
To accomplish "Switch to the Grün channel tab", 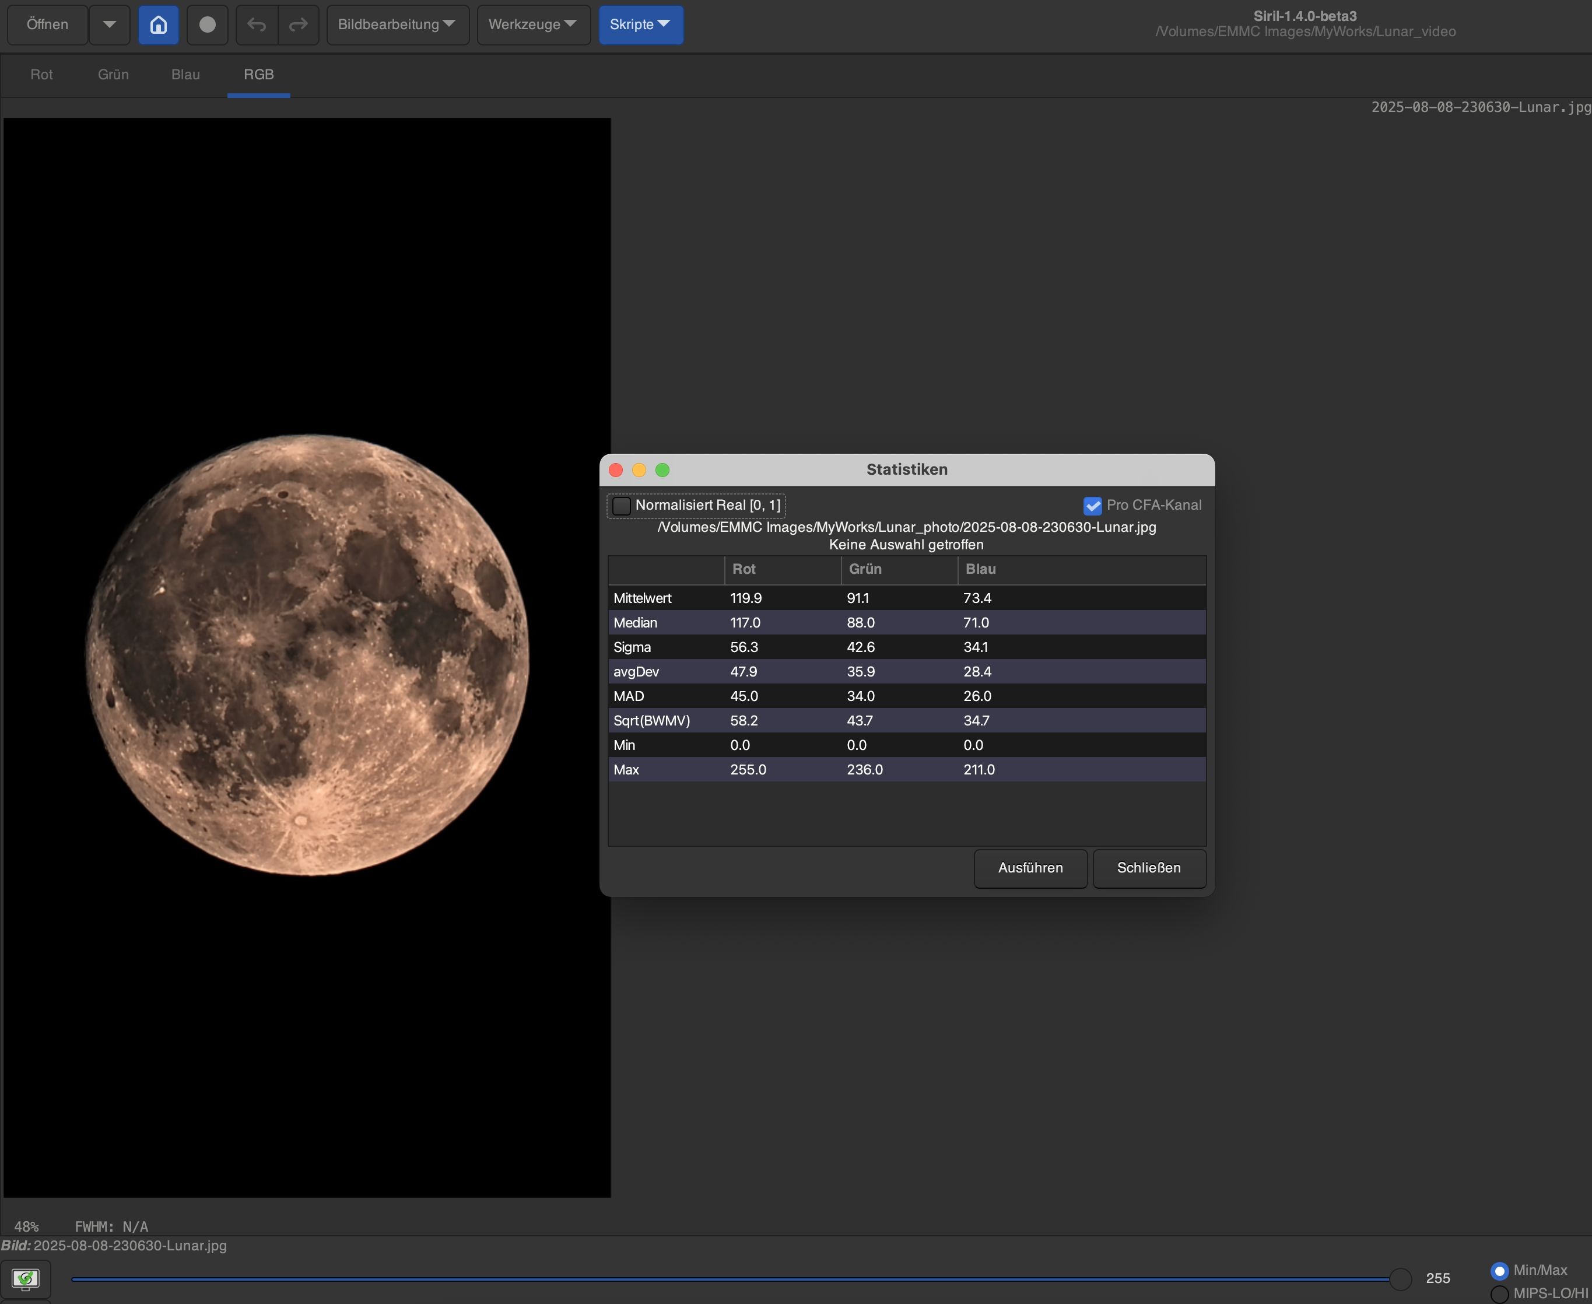I will (x=113, y=75).
